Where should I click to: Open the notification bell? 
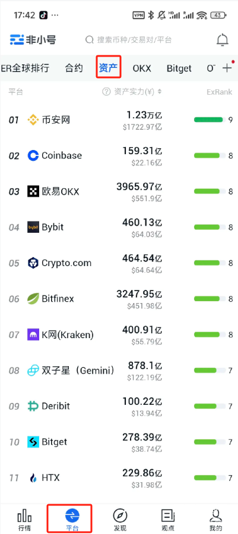point(223,40)
